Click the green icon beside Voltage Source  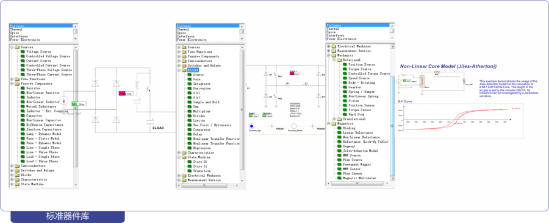23,52
